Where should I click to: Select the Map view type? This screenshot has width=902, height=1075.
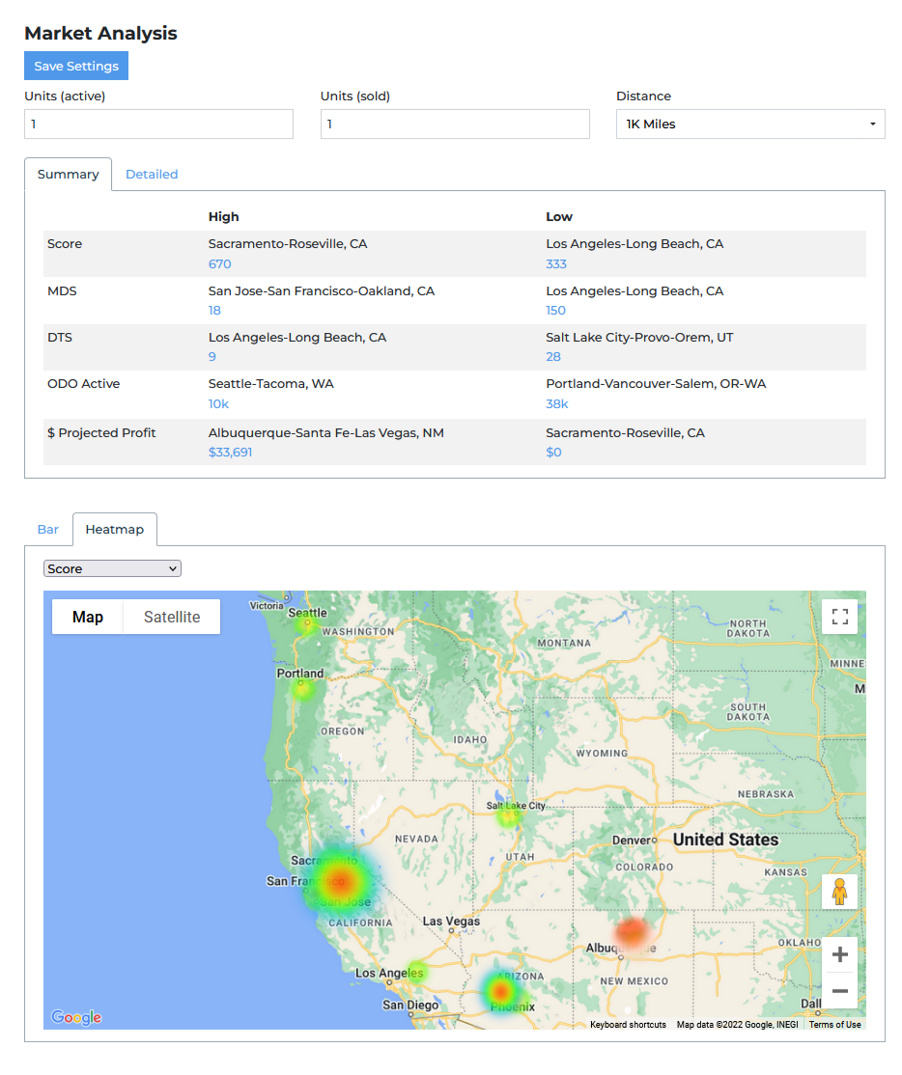tap(88, 616)
